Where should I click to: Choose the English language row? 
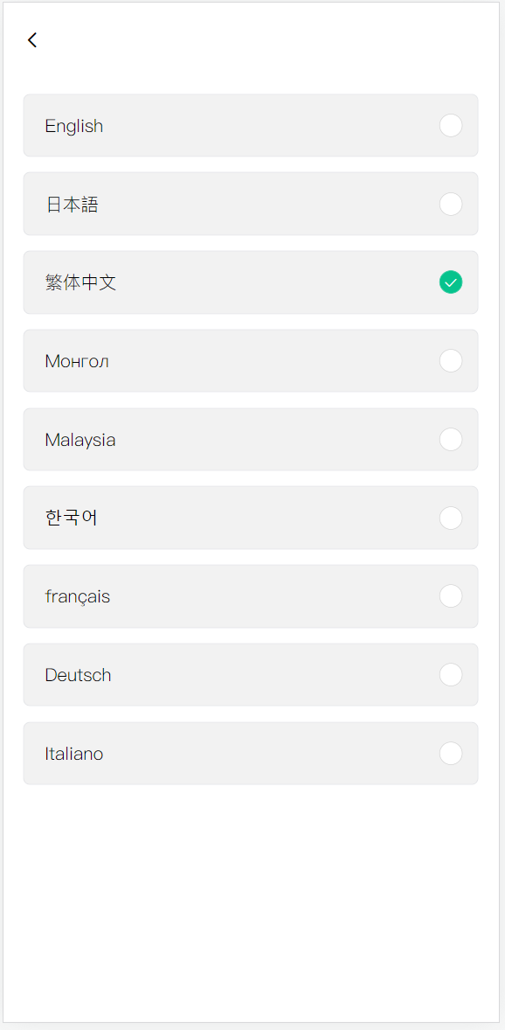pos(251,125)
